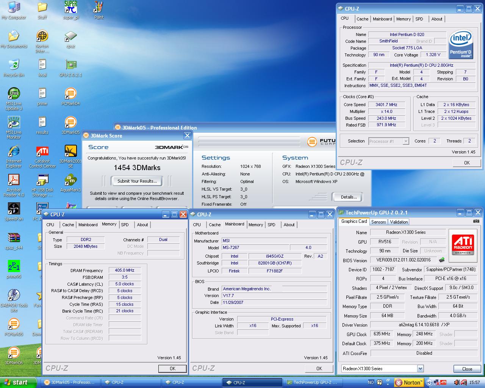The width and height of the screenshot is (485, 388).
Task: Open the Stuff folder on the desktop
Action: coord(42,10)
